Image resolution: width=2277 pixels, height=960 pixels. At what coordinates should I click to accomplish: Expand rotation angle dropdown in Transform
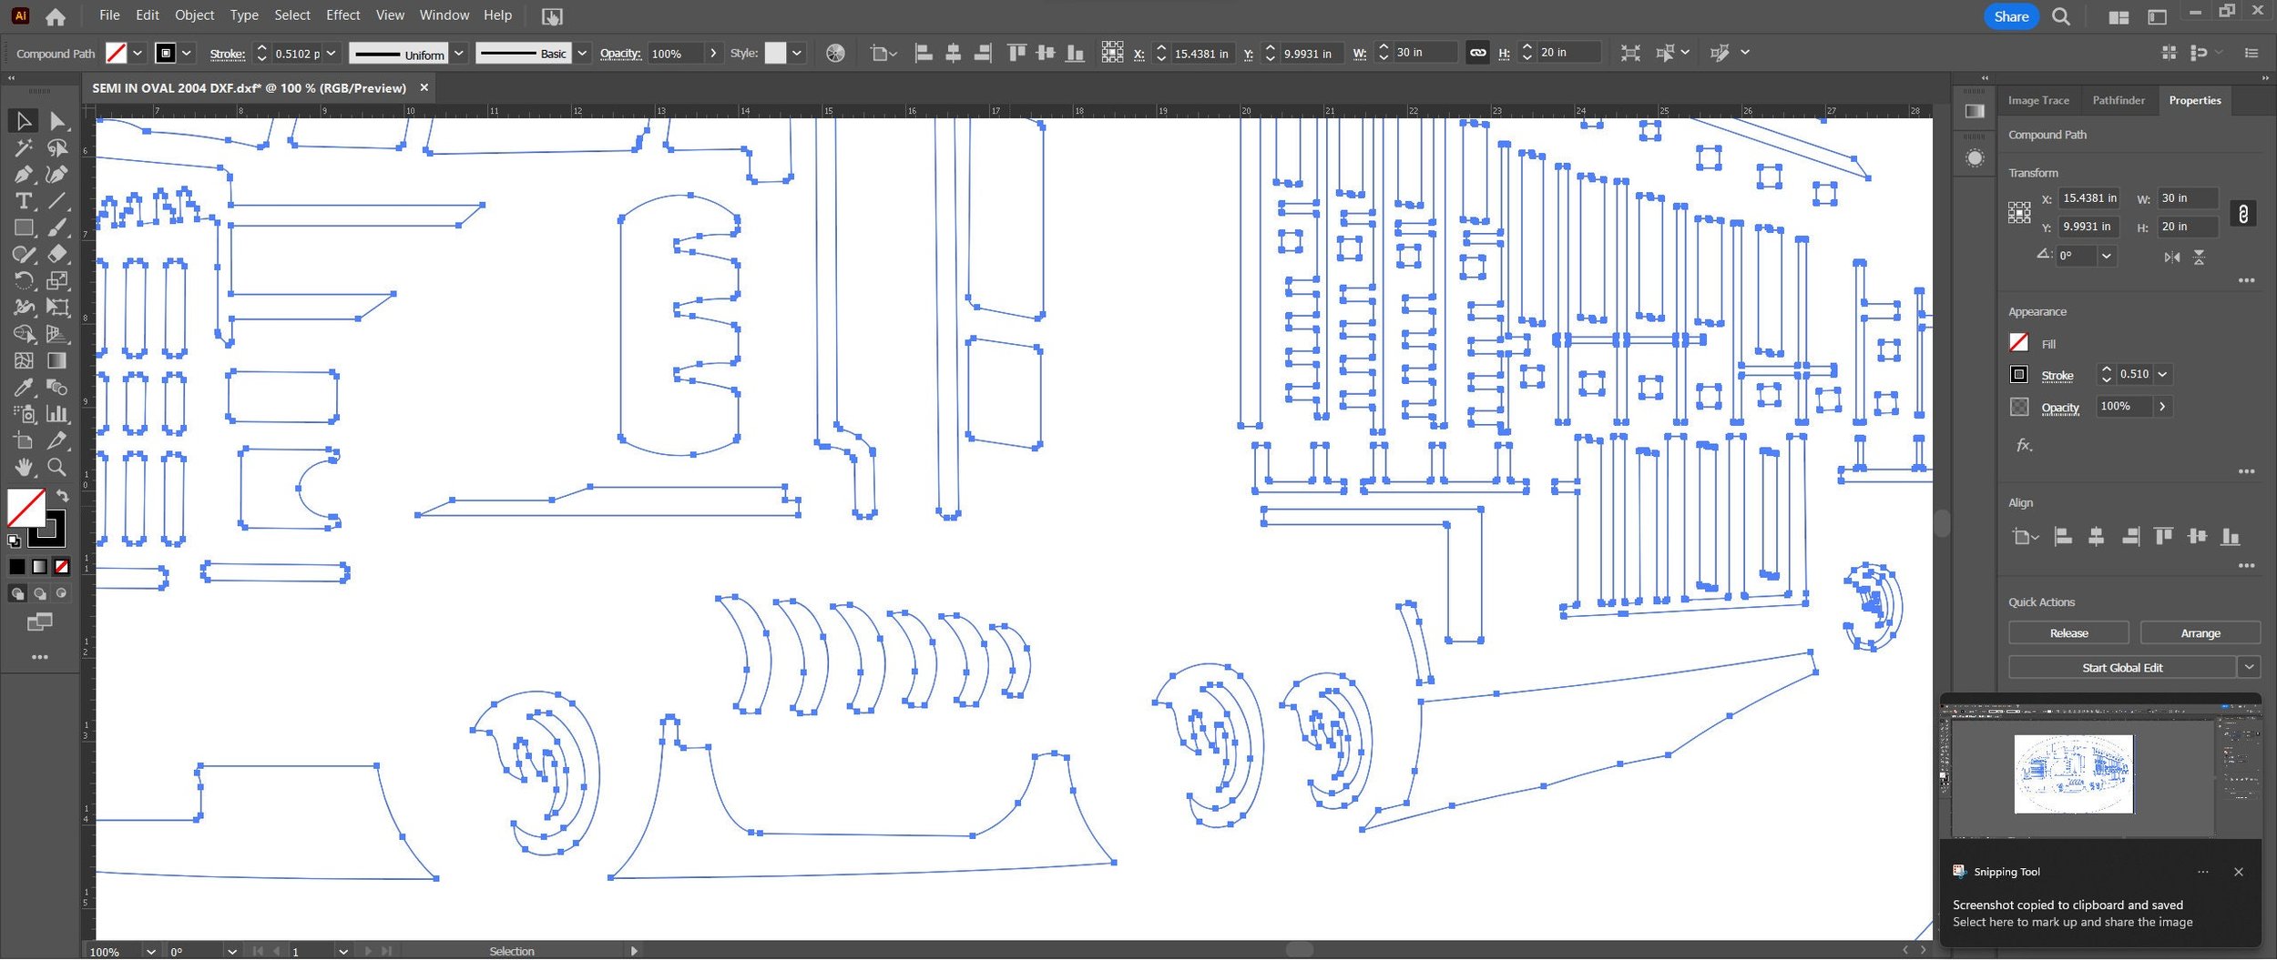tap(2107, 257)
